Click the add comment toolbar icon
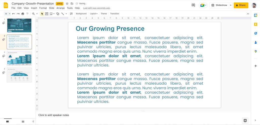This screenshot has height=125, width=260. click(71, 14)
